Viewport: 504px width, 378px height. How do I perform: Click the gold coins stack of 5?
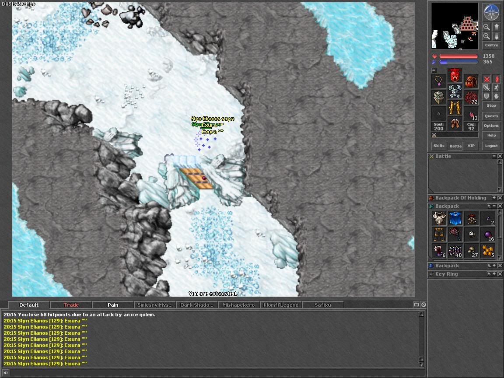coord(488,251)
